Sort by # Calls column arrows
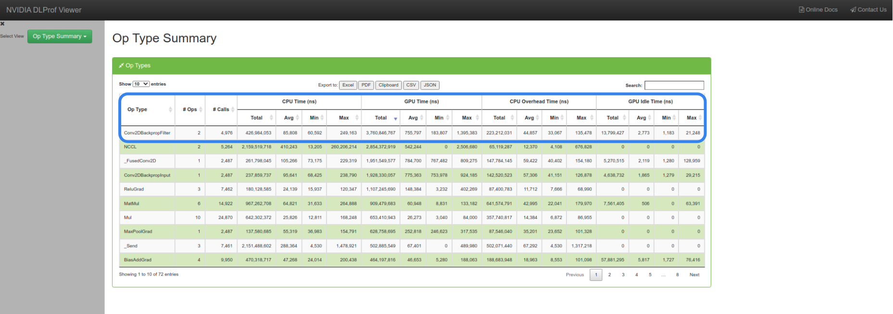This screenshot has height=314, width=893. coord(233,110)
